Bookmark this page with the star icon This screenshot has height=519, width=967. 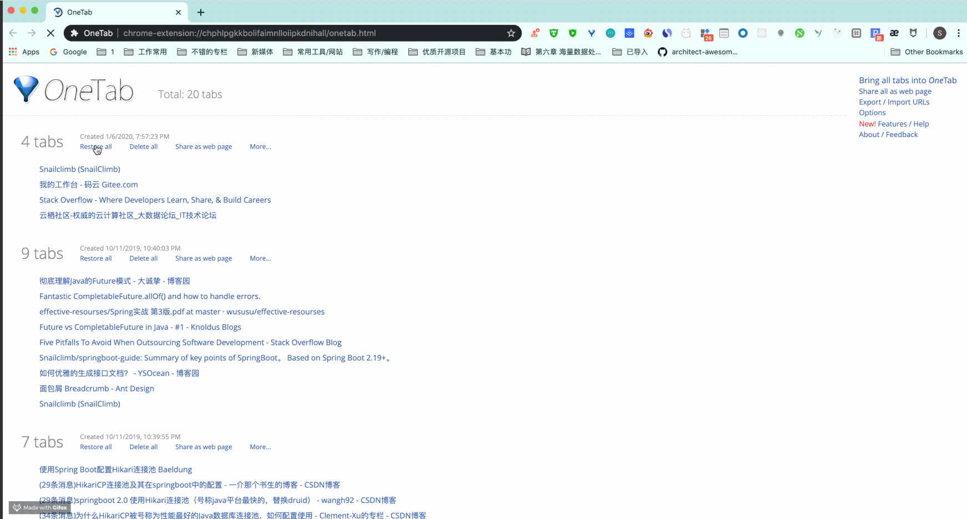click(511, 33)
